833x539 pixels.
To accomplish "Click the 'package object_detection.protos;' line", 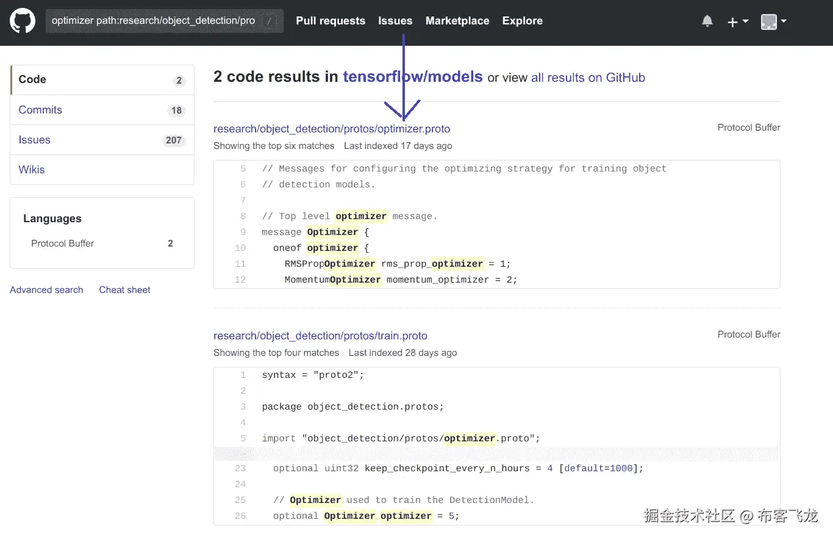I will [x=353, y=407].
